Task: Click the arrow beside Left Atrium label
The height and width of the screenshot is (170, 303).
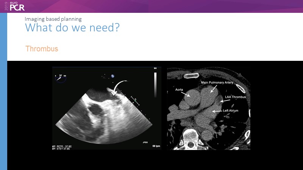Action: pyautogui.click(x=216, y=111)
